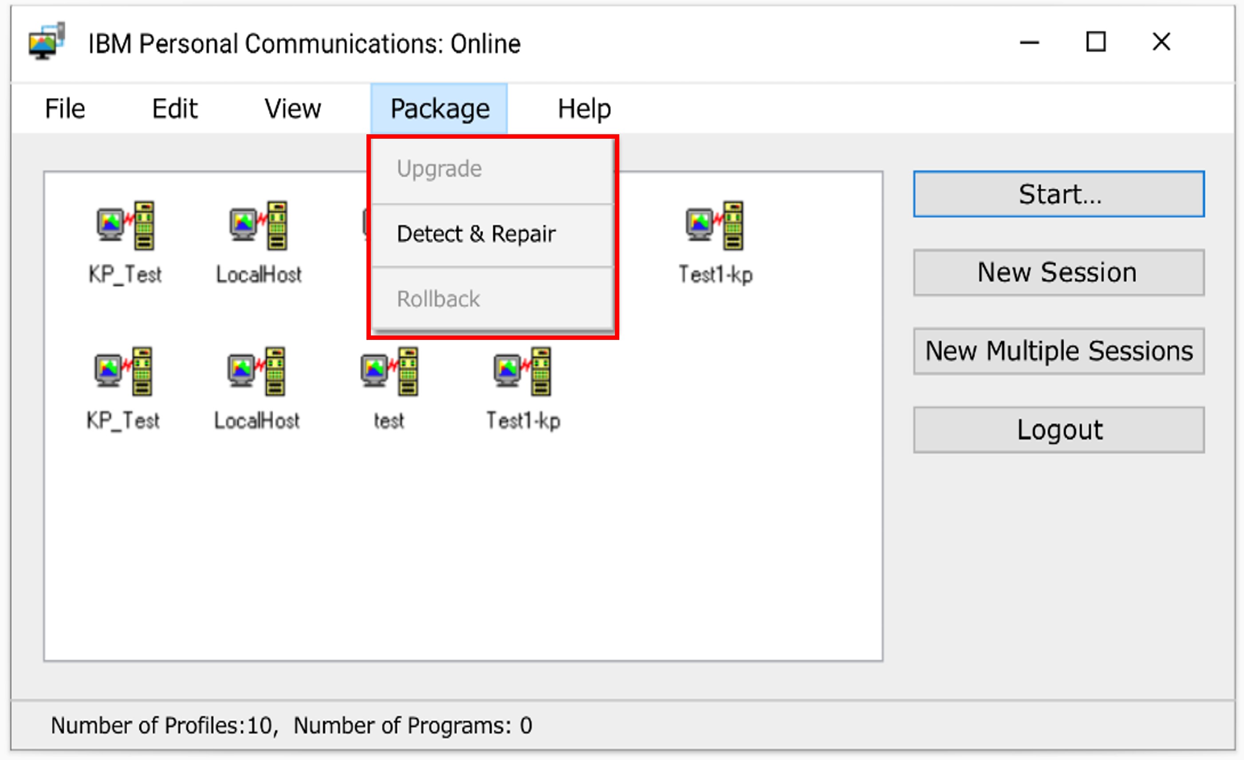This screenshot has height=760, width=1244.
Task: Click the Rollback menu entry
Action: pyautogui.click(x=438, y=299)
